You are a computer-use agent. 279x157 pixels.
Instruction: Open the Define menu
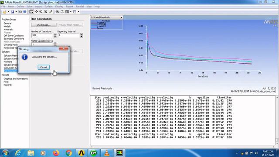coord(20,7)
